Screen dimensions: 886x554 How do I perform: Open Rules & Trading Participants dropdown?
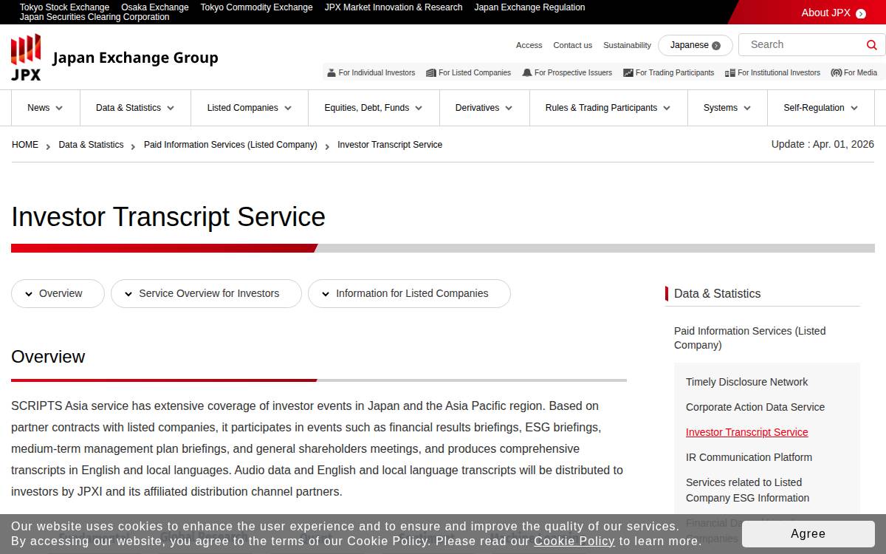tap(608, 108)
